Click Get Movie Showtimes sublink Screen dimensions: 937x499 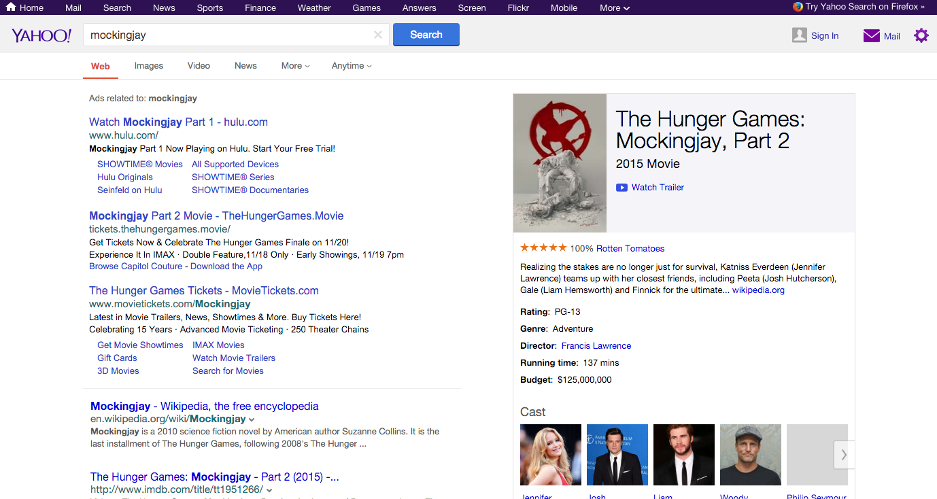point(140,345)
